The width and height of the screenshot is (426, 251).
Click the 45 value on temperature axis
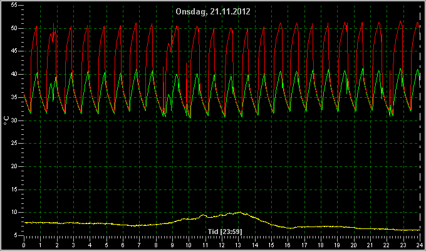click(14, 51)
